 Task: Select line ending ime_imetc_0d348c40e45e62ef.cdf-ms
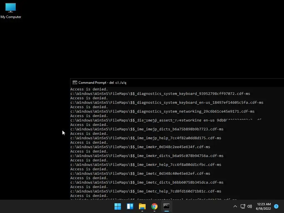[140, 174]
